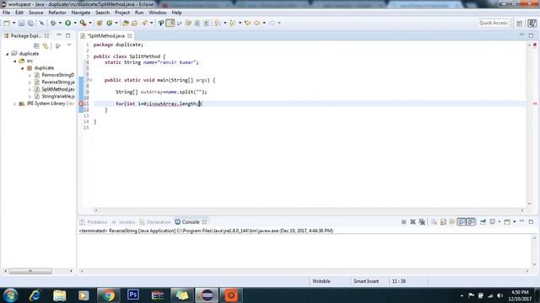540x303 pixels.
Task: Click Run Last External Tool icon
Action: [83, 23]
